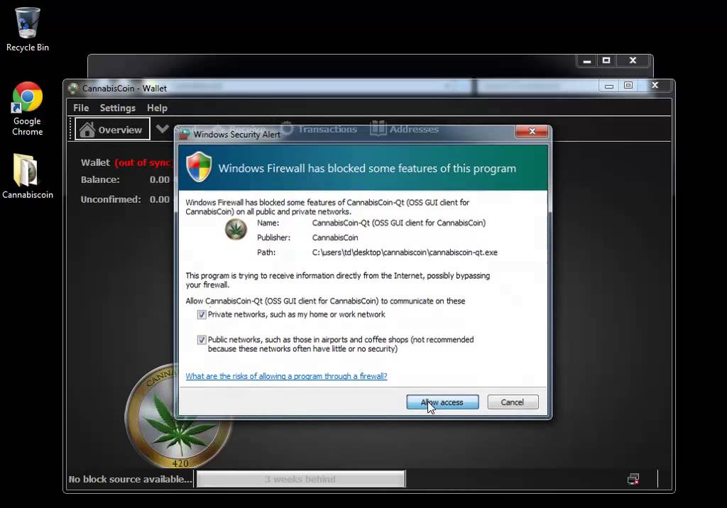727x508 pixels.
Task: Maximize the rear black window
Action: tap(606, 61)
